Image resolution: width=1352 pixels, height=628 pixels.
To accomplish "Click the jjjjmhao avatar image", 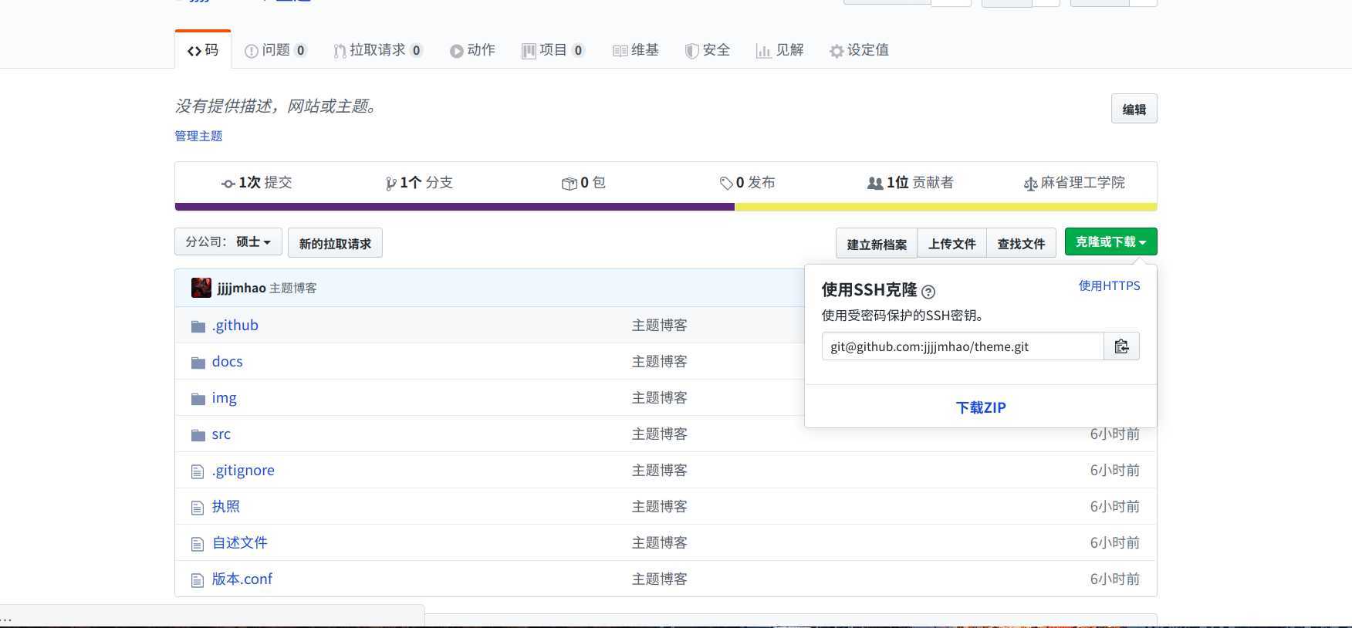I will point(201,288).
